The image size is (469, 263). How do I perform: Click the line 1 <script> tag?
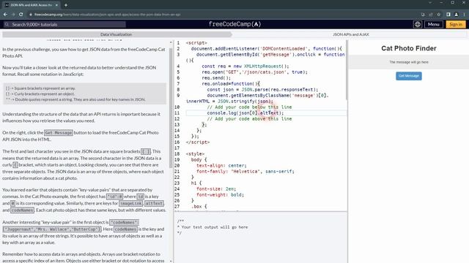tap(196, 43)
